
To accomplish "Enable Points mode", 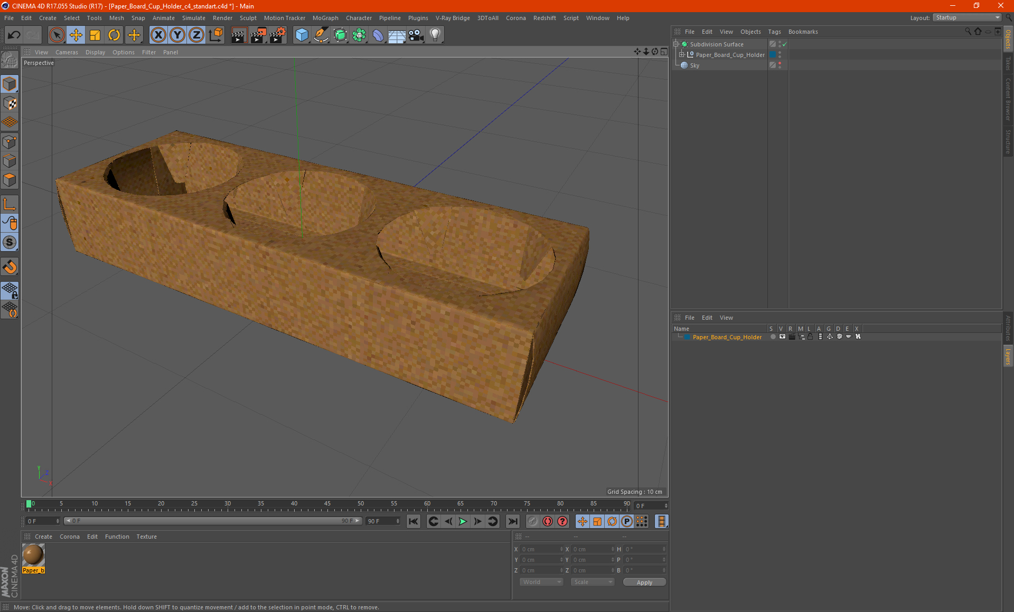I will (x=10, y=142).
